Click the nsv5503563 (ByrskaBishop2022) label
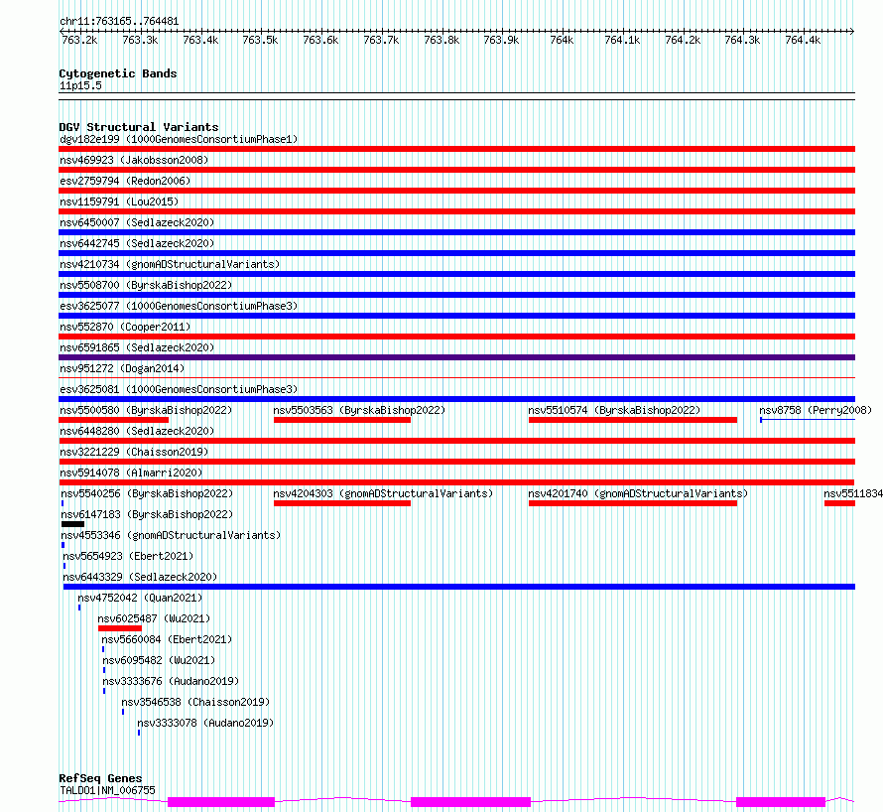The height and width of the screenshot is (812, 883). pyautogui.click(x=359, y=410)
